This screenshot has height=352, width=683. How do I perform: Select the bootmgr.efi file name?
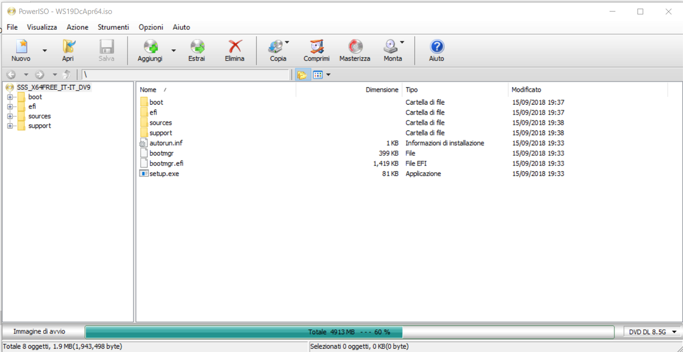tap(166, 163)
